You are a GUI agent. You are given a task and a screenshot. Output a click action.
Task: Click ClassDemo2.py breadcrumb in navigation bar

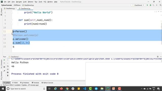[28, 5]
